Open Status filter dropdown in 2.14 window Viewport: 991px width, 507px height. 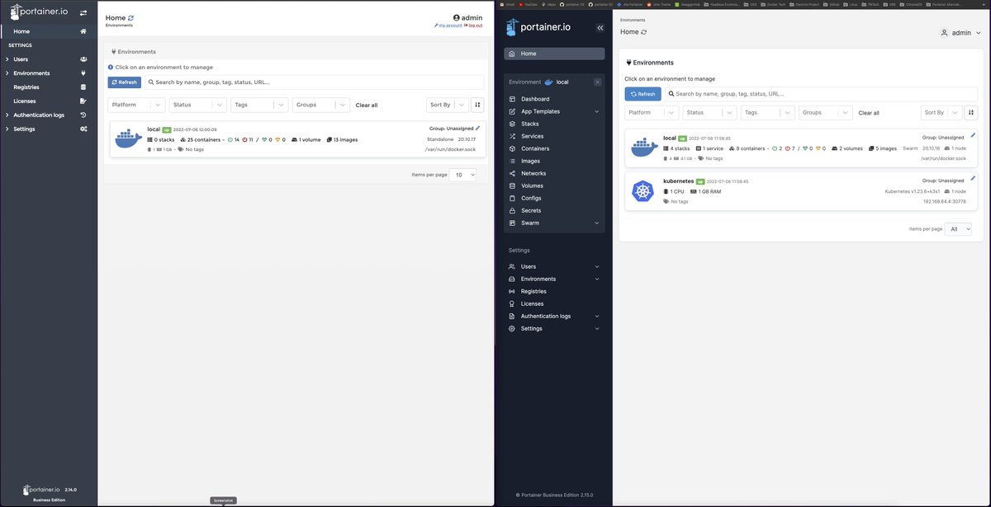(198, 105)
